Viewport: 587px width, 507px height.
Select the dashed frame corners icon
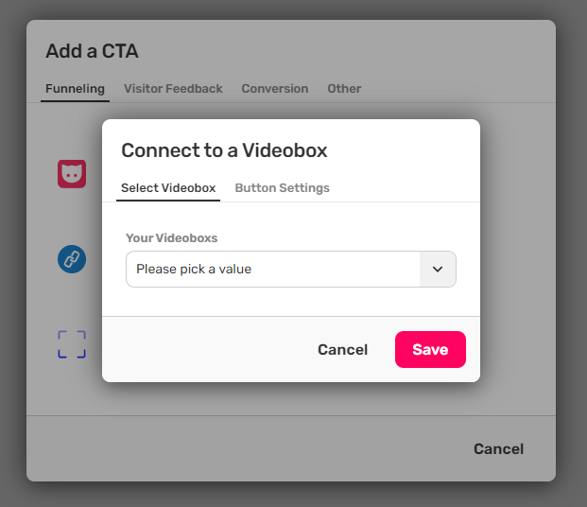72,344
